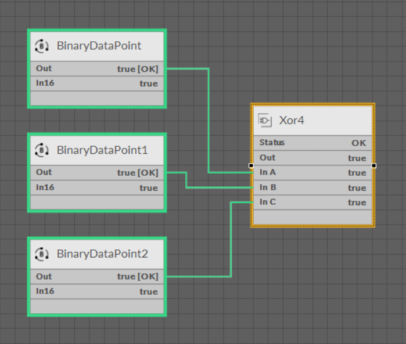406x344 pixels.
Task: Click the In16 row of BinaryDataPoint
Action: [x=96, y=84]
